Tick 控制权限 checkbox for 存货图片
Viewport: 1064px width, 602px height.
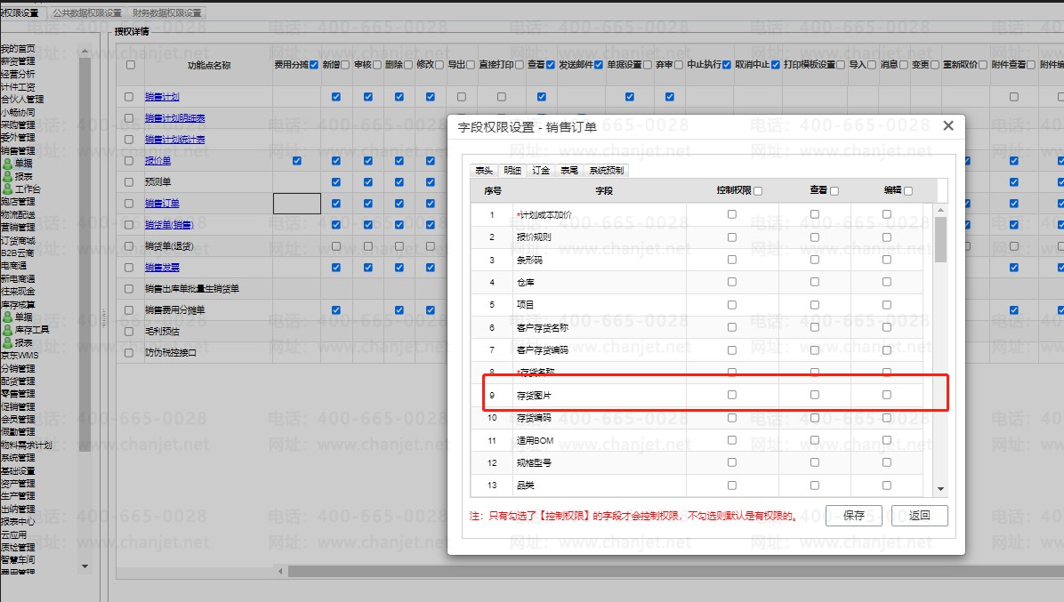(x=731, y=395)
